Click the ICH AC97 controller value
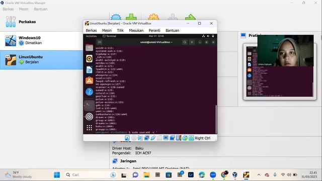The width and height of the screenshot is (322, 181). click(143, 153)
